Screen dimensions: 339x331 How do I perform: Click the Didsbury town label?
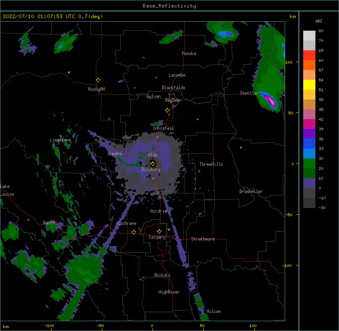tap(151, 169)
